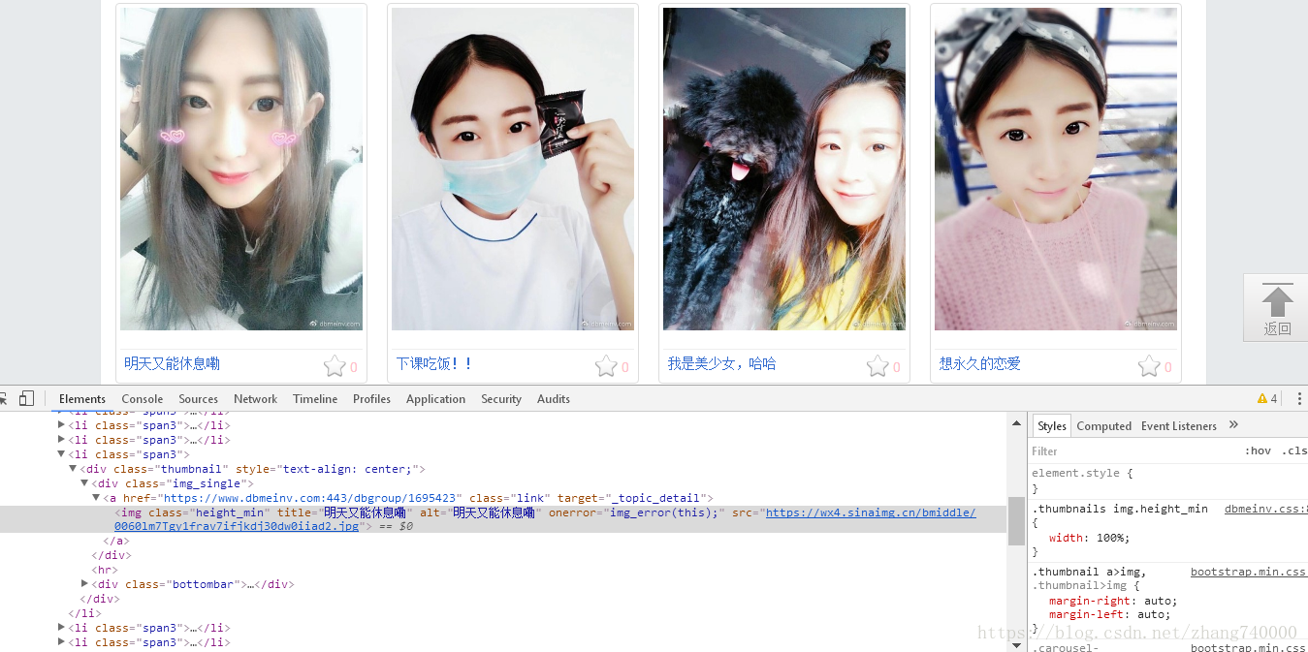Switch to the Console tab
Screen dimensions: 1308x652
pos(143,398)
